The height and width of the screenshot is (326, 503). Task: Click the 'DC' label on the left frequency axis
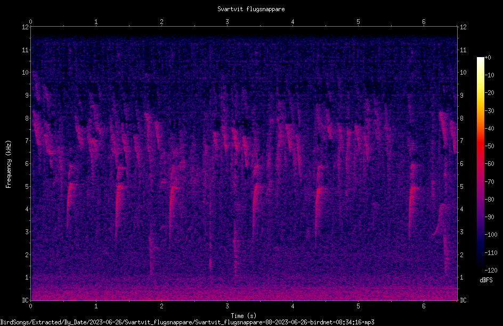[25, 300]
